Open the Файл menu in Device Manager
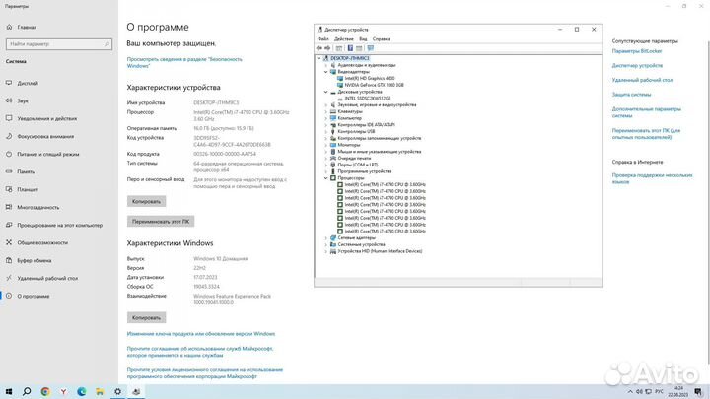 (323, 39)
